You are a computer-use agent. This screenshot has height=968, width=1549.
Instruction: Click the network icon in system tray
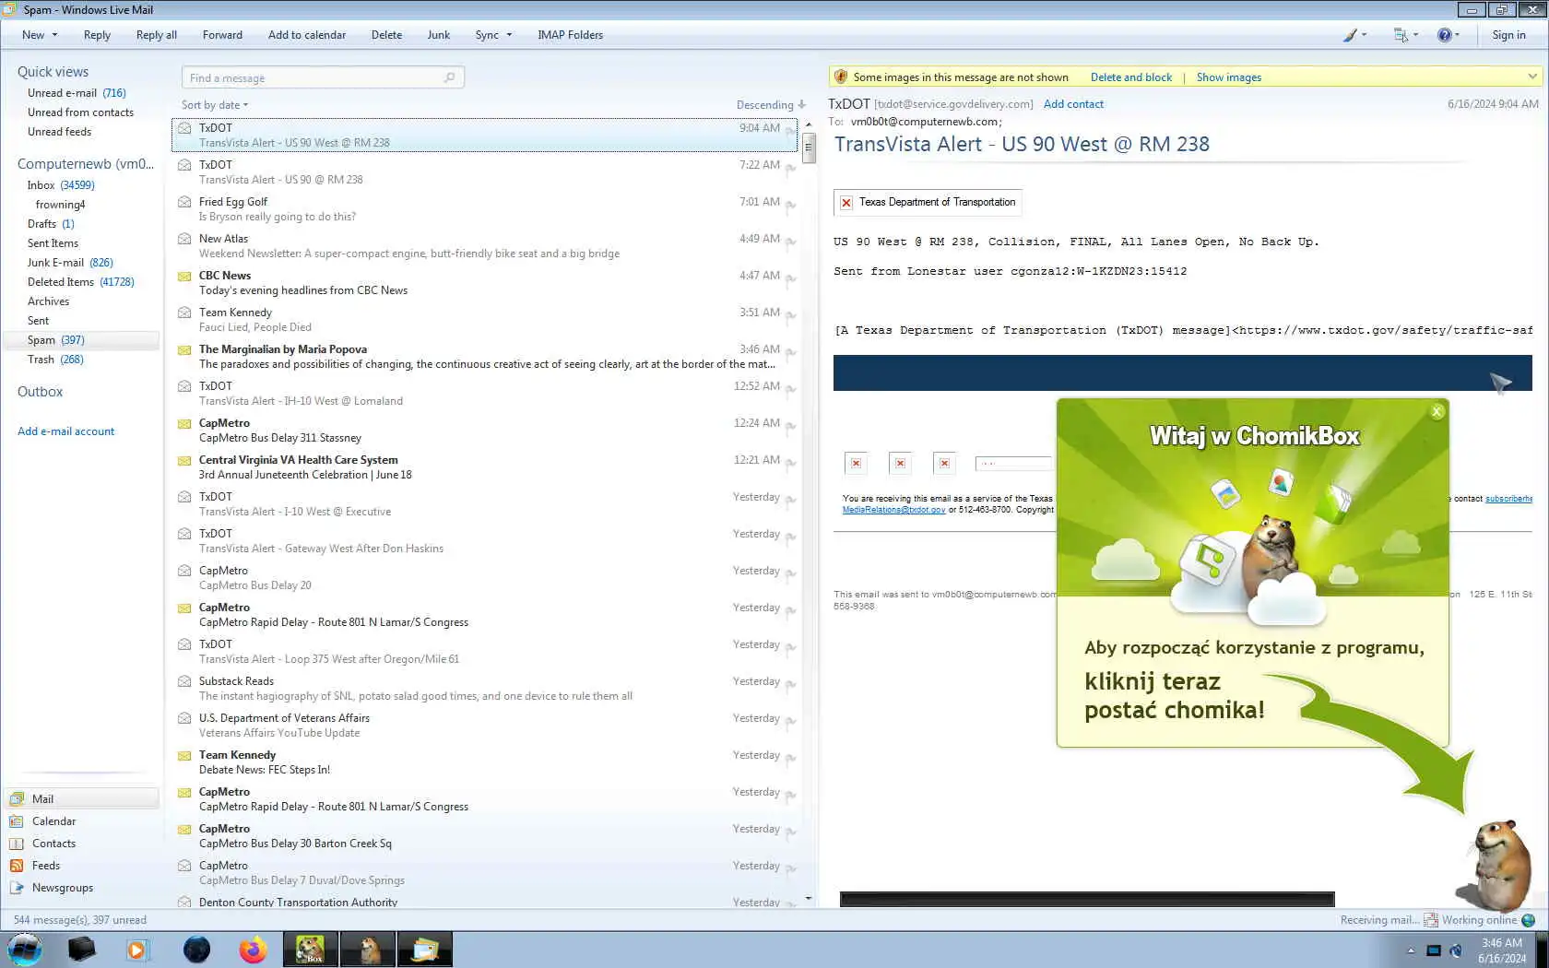[x=1434, y=950]
